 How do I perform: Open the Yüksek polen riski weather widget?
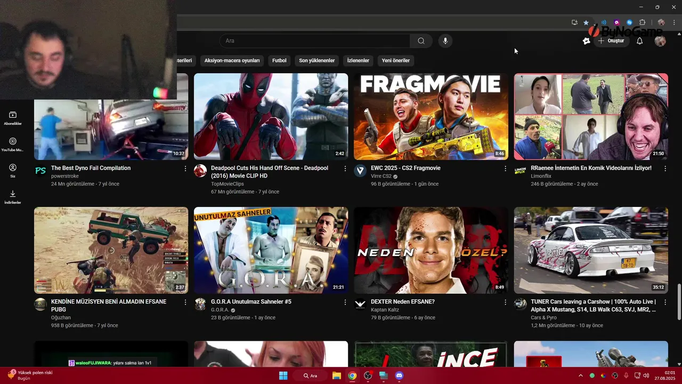click(30, 375)
